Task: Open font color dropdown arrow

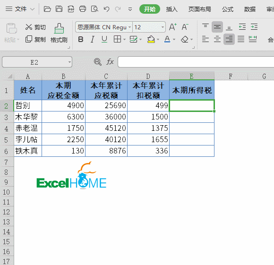Action: [x=174, y=40]
